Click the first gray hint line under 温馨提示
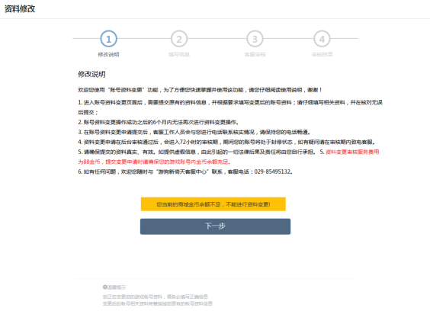 pos(156,297)
